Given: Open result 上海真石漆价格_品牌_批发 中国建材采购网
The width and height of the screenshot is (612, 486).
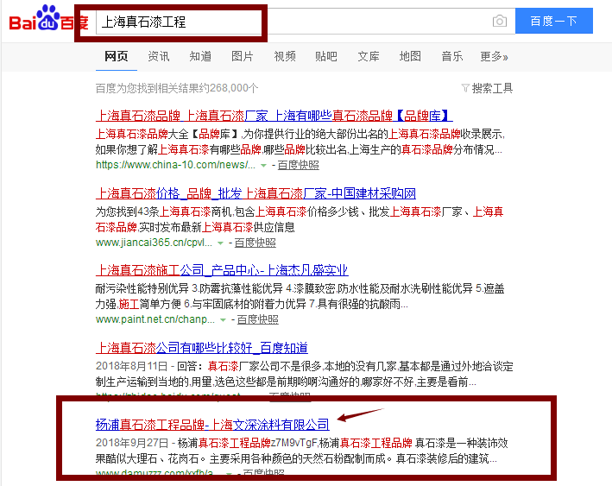Looking at the screenshot, I should click(x=256, y=193).
